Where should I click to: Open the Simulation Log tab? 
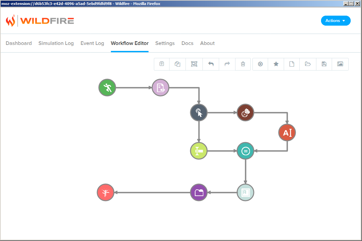tap(56, 43)
